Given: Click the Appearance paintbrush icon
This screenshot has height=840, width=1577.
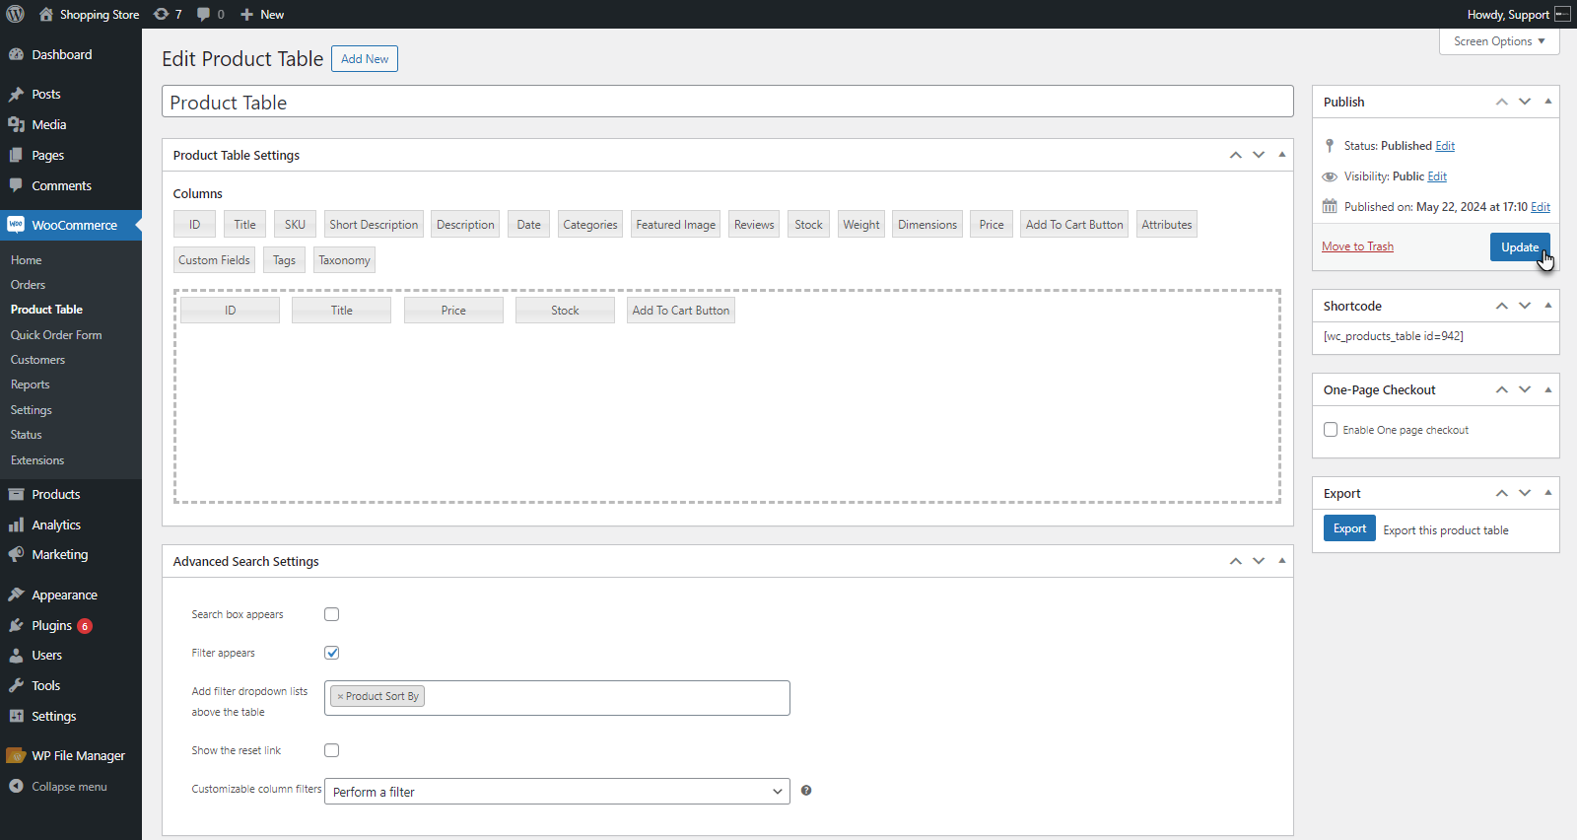Looking at the screenshot, I should pos(16,595).
